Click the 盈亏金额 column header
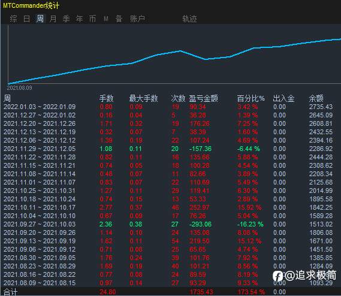Image resolution: width=341 pixels, height=296 pixels. pyautogui.click(x=203, y=98)
